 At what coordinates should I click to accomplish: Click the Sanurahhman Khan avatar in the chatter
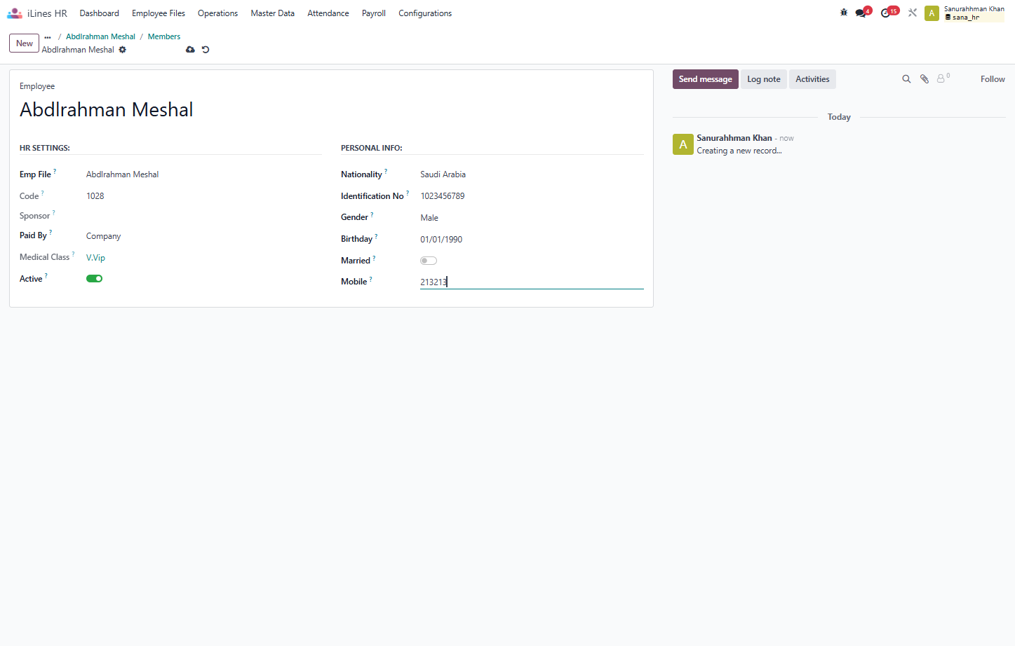click(683, 144)
